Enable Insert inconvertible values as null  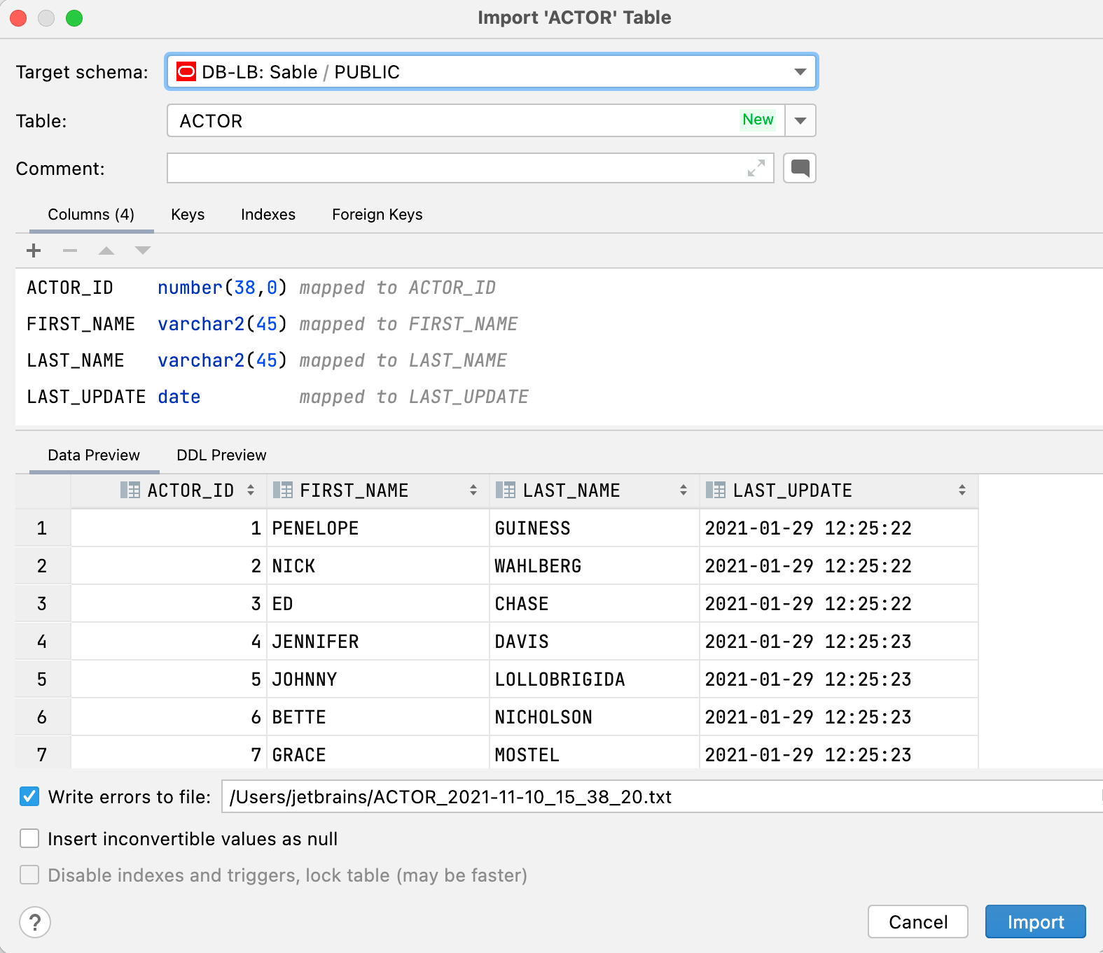[29, 838]
